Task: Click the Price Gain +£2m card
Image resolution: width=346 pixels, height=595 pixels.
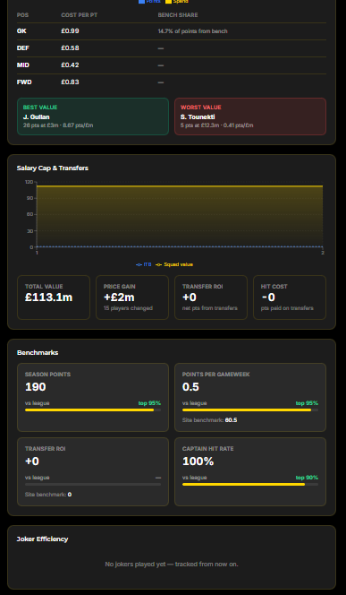Action: point(132,297)
